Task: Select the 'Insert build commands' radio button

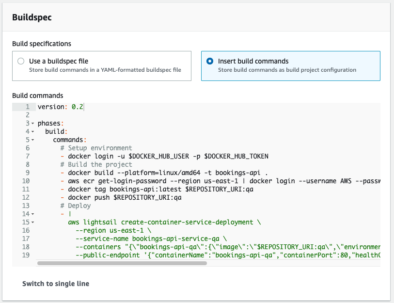Action: click(210, 61)
